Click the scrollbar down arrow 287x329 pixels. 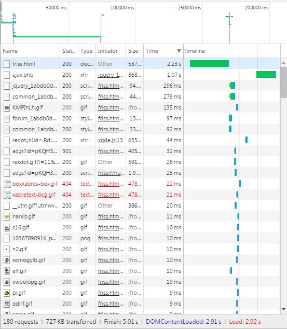click(283, 309)
